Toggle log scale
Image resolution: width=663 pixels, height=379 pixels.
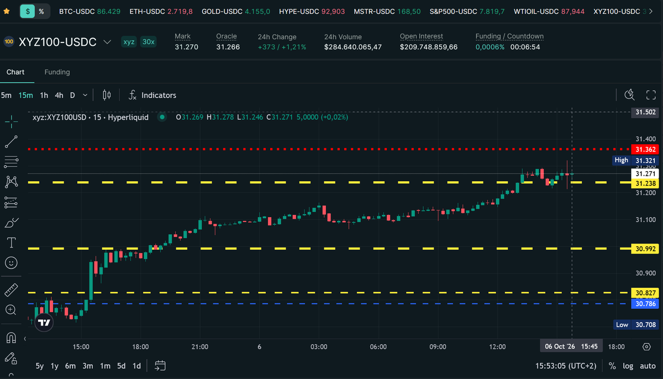628,366
